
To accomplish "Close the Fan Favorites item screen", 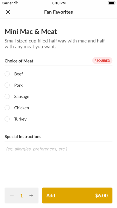I will tap(8, 12).
